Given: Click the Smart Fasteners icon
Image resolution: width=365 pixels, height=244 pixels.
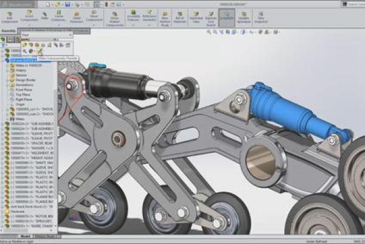Looking at the screenshot, I should (x=77, y=14).
